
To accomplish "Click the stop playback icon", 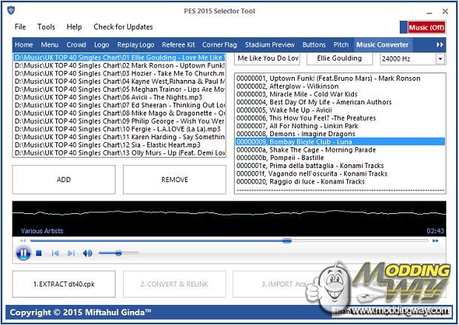I will (x=39, y=253).
